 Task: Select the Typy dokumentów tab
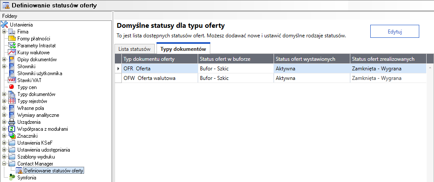pyautogui.click(x=183, y=49)
